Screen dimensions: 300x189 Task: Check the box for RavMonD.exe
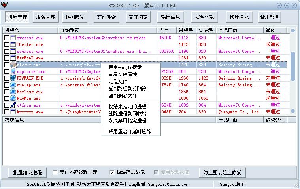click(x=7, y=58)
